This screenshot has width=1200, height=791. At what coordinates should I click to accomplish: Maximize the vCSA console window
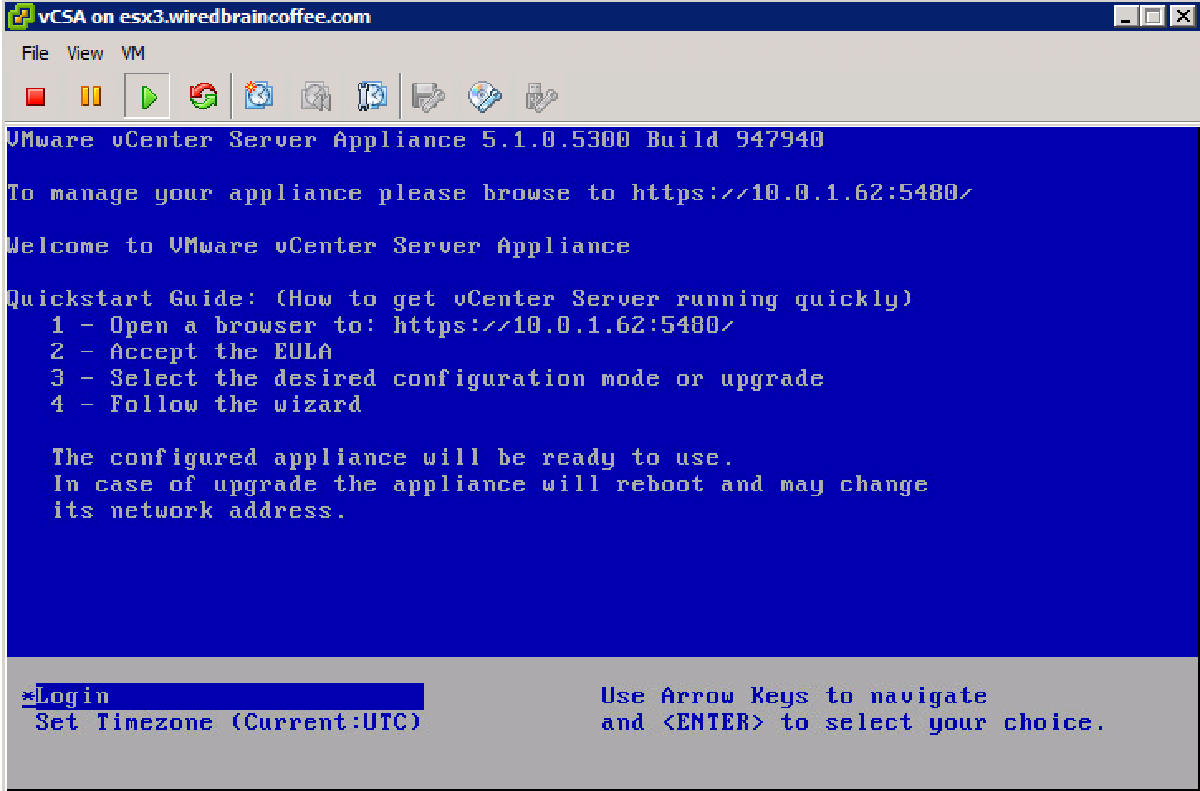pos(1152,16)
